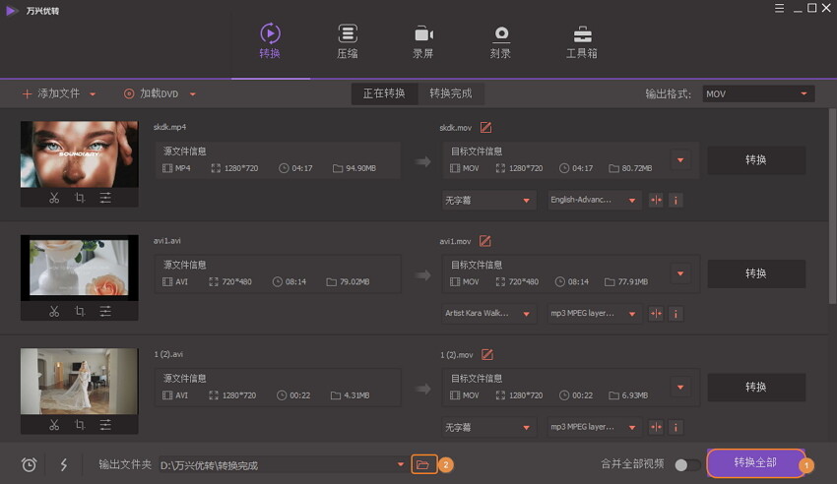Go to the 刻录 burn tab
This screenshot has width=837, height=484.
[x=500, y=41]
